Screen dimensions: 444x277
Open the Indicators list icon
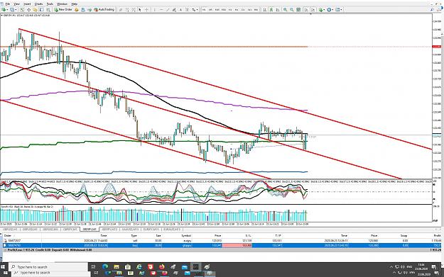tap(320, 10)
